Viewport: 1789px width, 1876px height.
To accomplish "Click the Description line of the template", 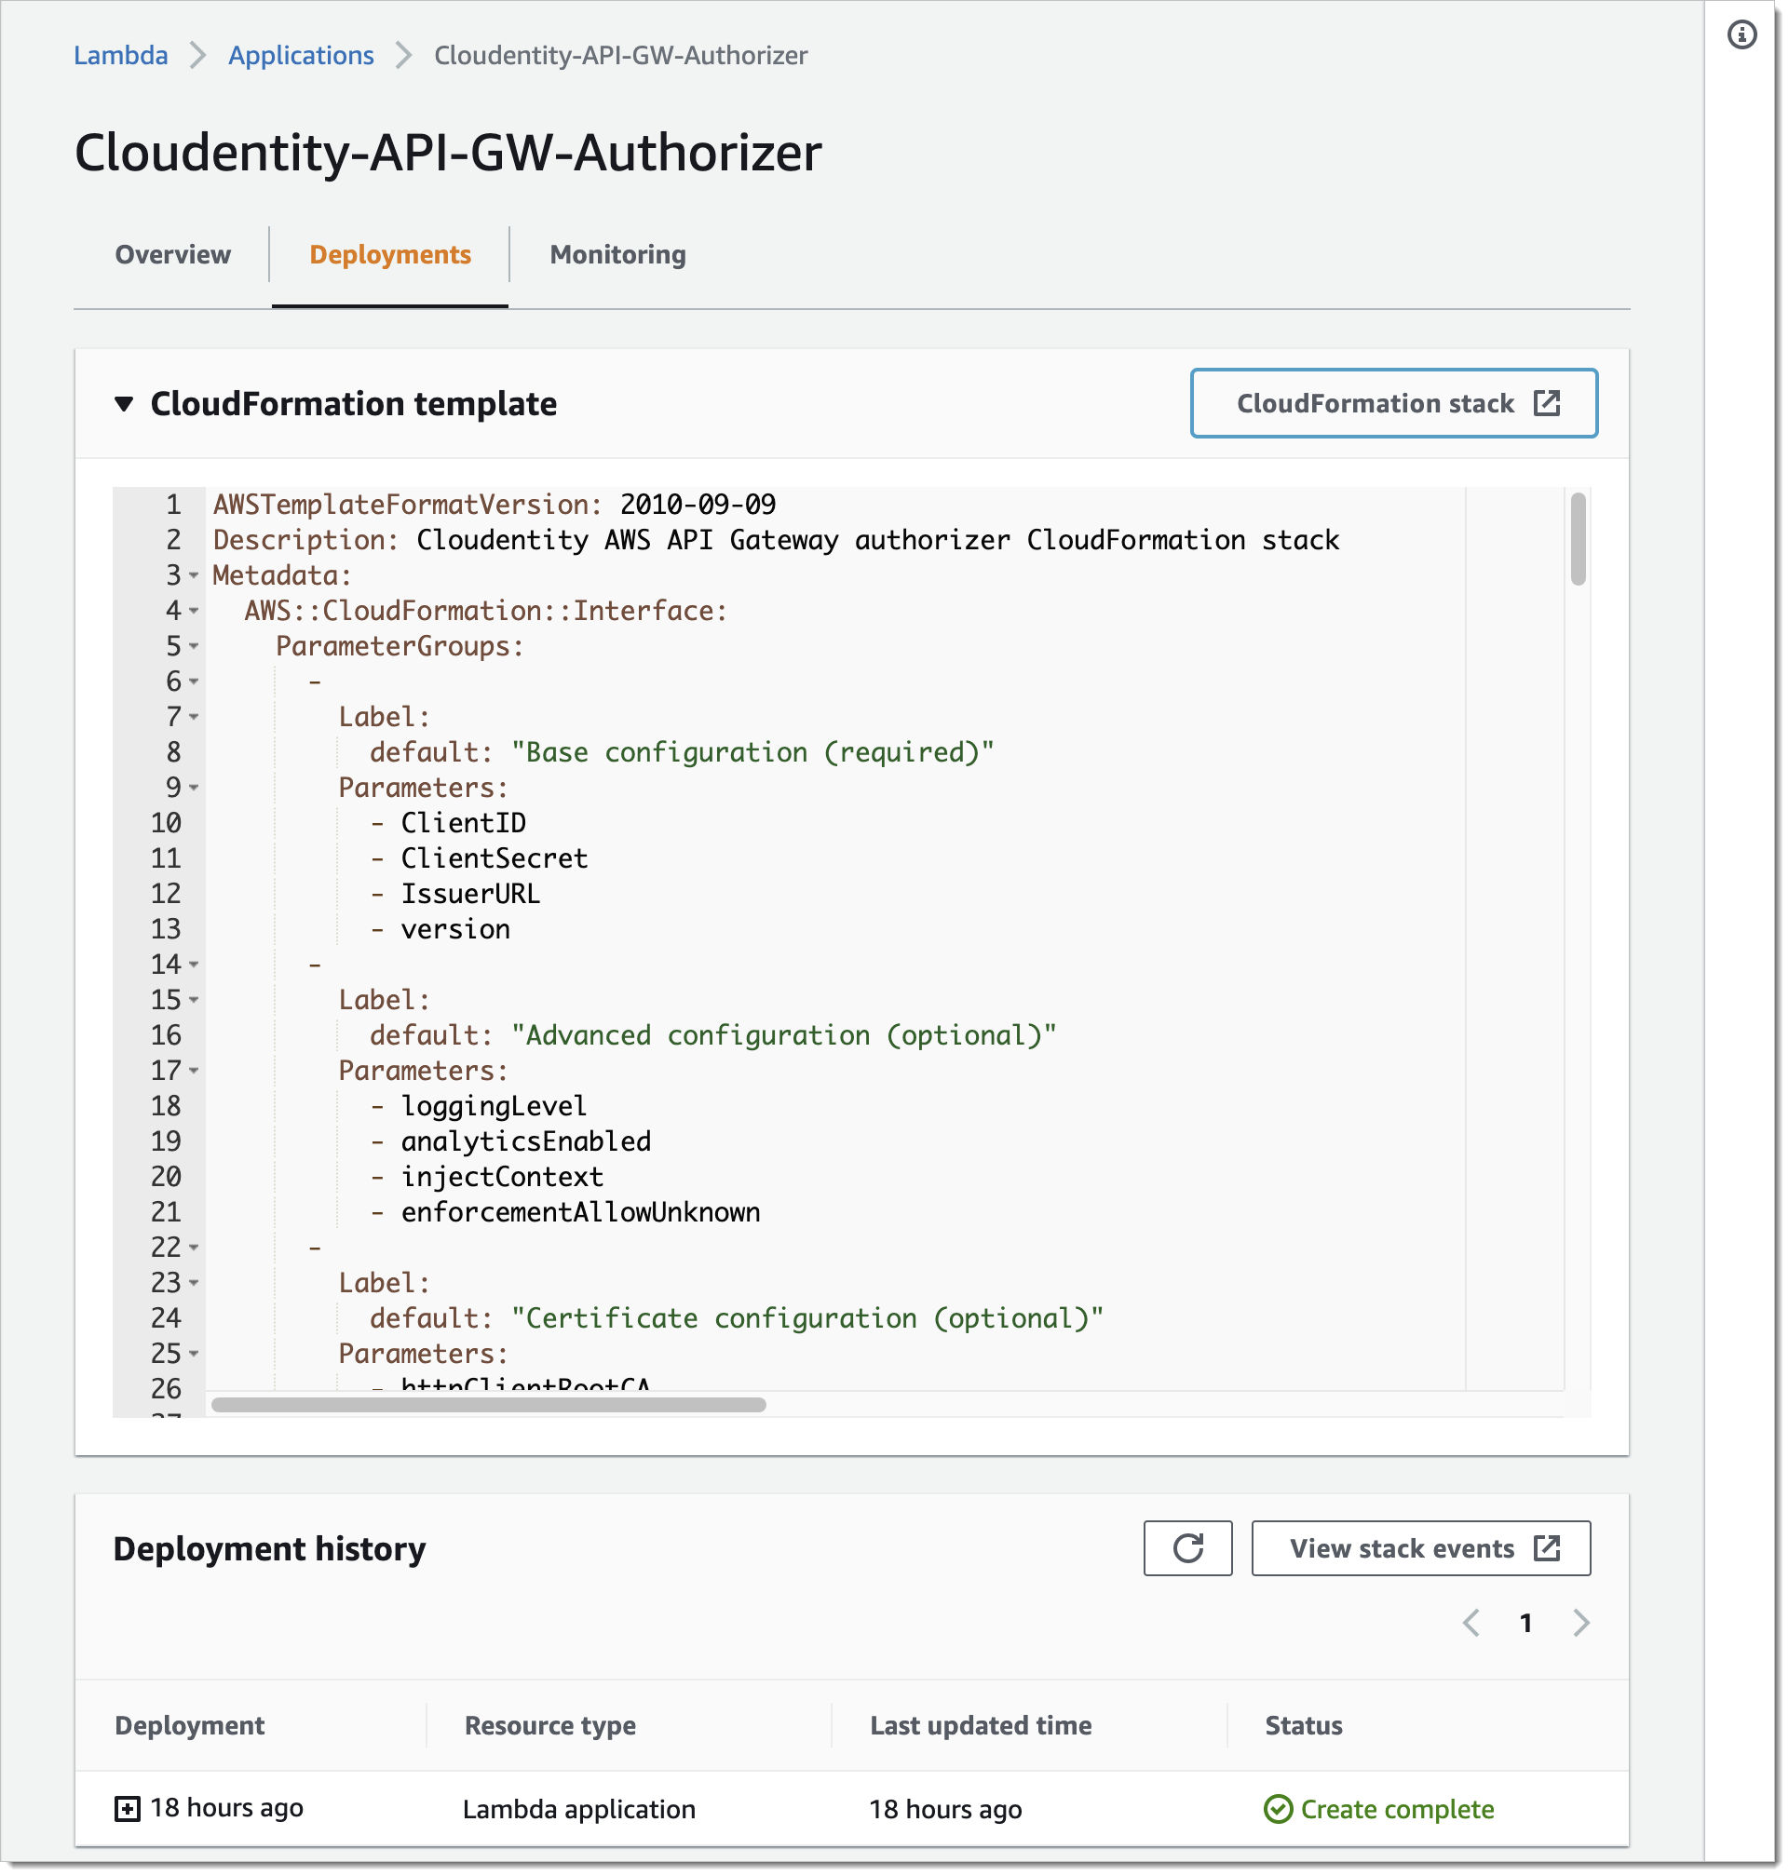I will (776, 540).
